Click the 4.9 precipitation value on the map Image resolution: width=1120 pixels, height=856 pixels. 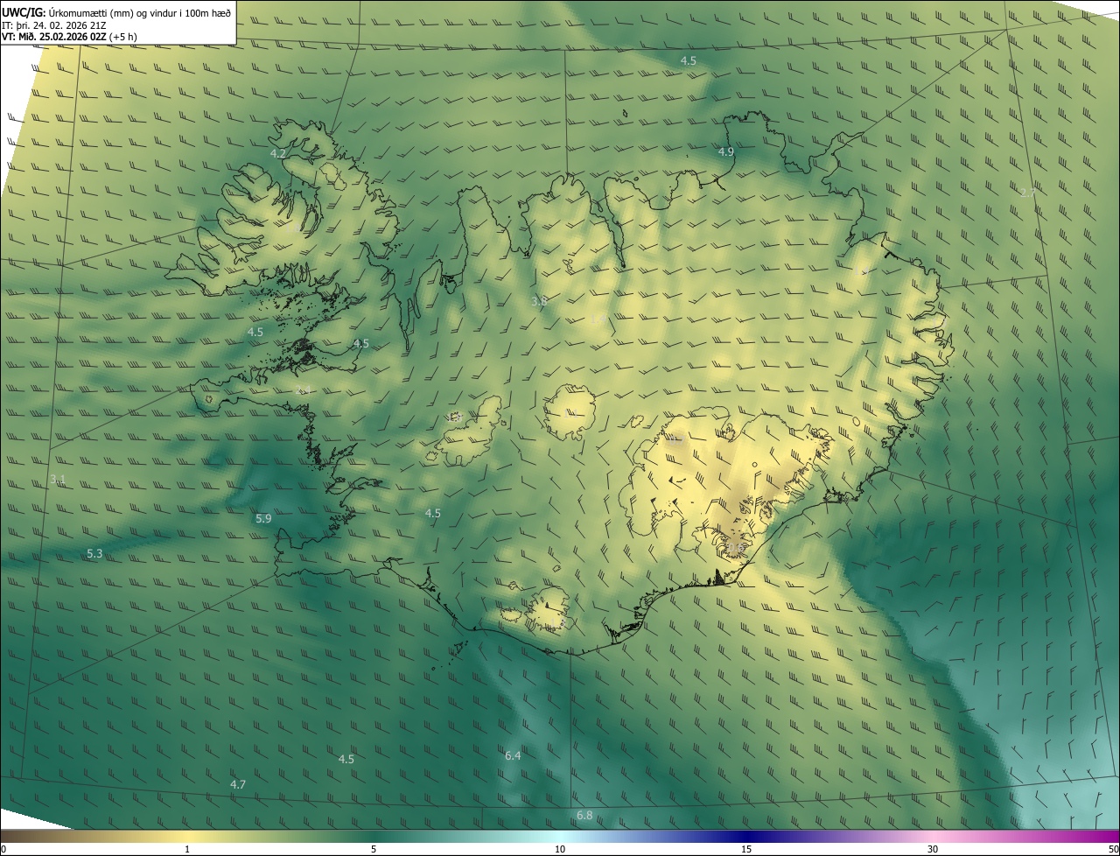pyautogui.click(x=725, y=152)
